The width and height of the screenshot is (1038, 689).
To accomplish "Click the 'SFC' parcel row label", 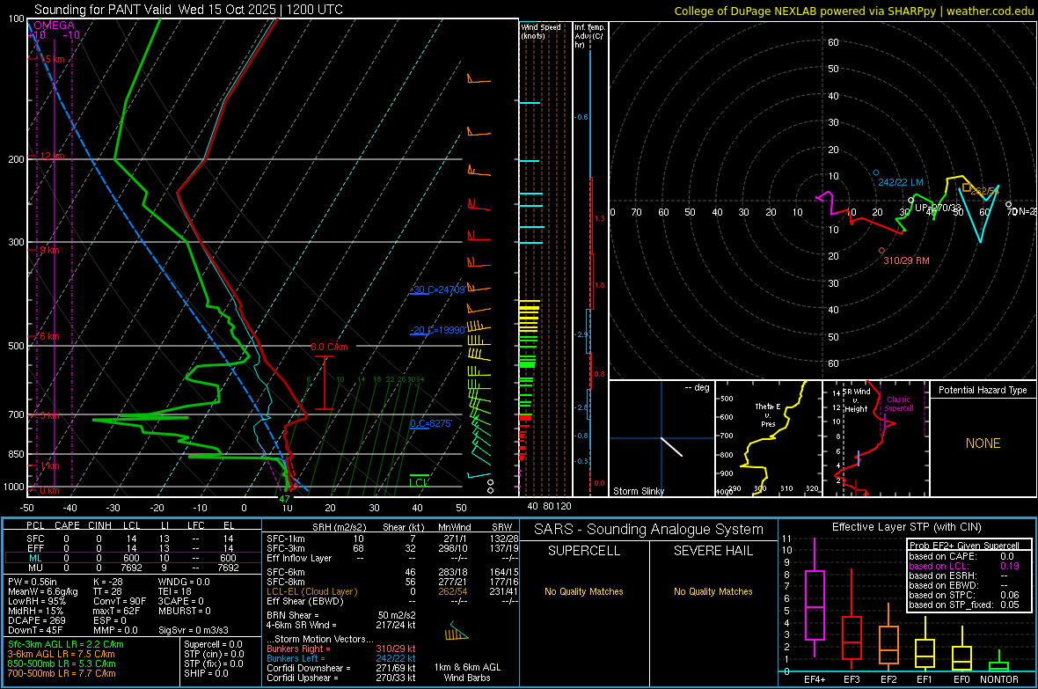I will point(35,539).
